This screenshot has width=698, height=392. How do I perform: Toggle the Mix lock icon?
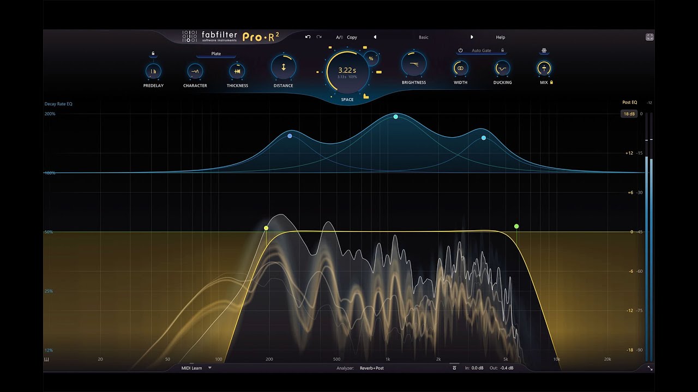point(552,82)
